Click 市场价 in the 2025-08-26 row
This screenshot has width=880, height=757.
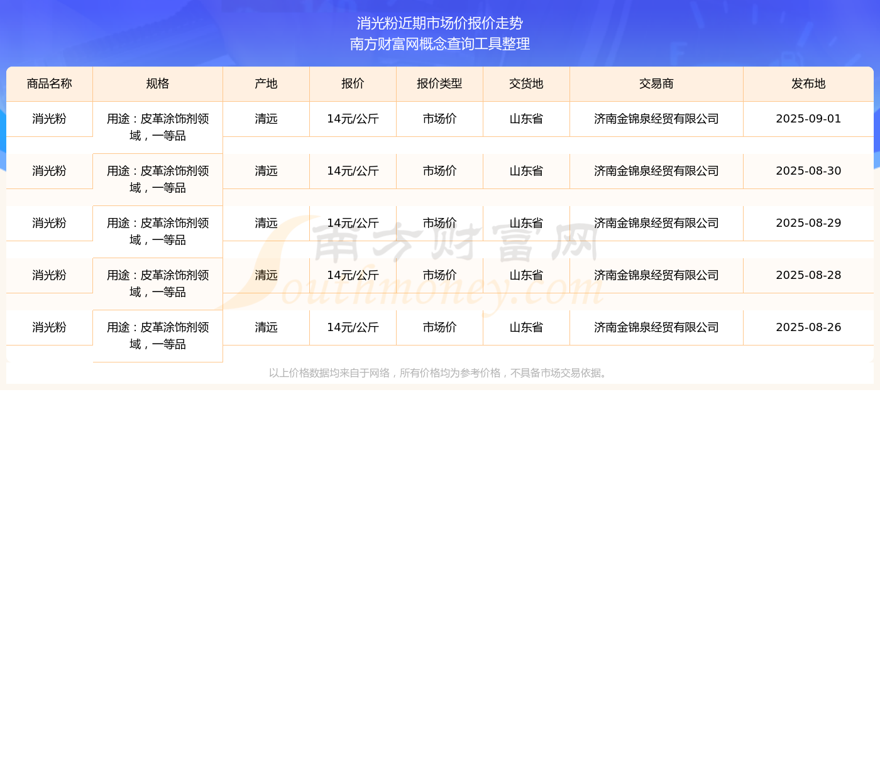(x=440, y=327)
